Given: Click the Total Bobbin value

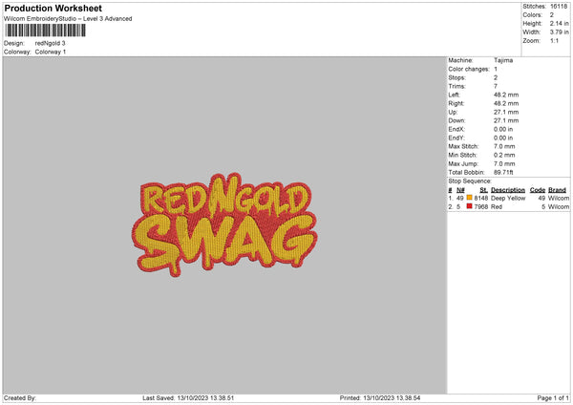Looking at the screenshot, I should pyautogui.click(x=503, y=172).
